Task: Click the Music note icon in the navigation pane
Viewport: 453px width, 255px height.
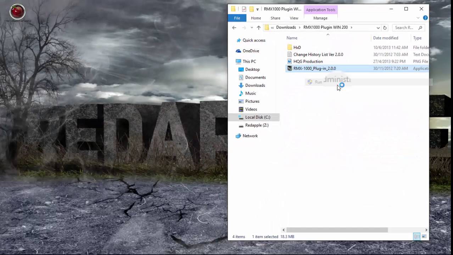Action: coord(241,93)
